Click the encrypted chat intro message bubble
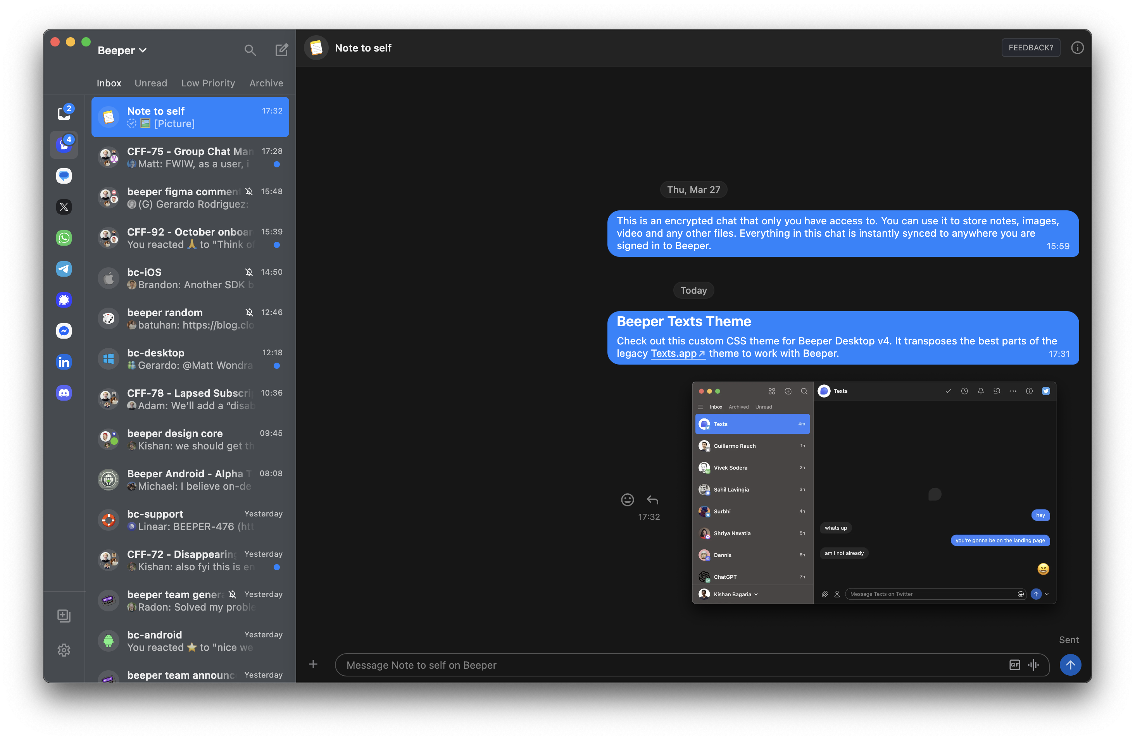This screenshot has height=740, width=1135. (843, 234)
